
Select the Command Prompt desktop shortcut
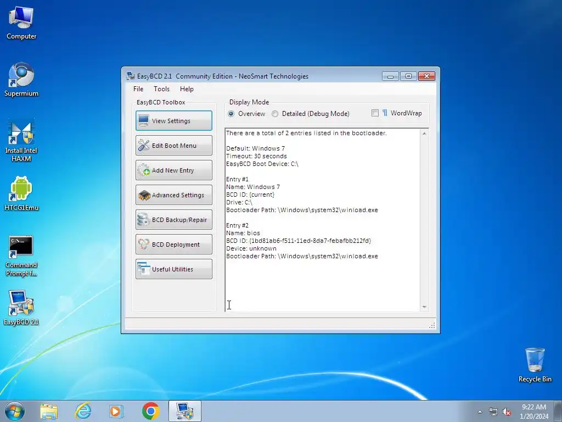(x=21, y=256)
